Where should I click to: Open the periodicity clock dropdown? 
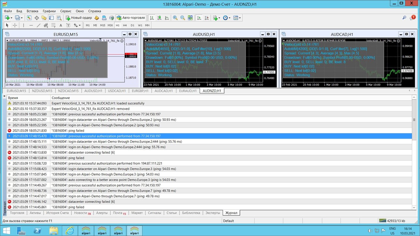pyautogui.click(x=227, y=18)
